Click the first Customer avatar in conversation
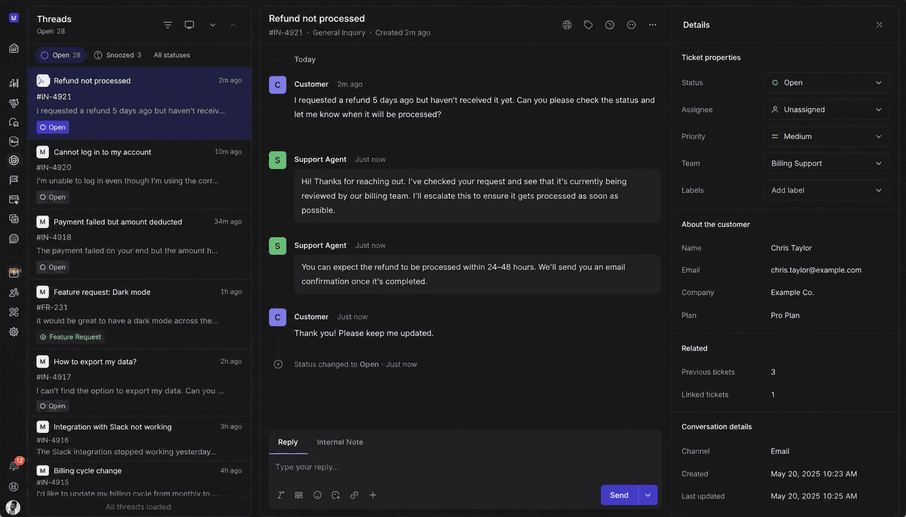The height and width of the screenshot is (517, 906). 277,85
